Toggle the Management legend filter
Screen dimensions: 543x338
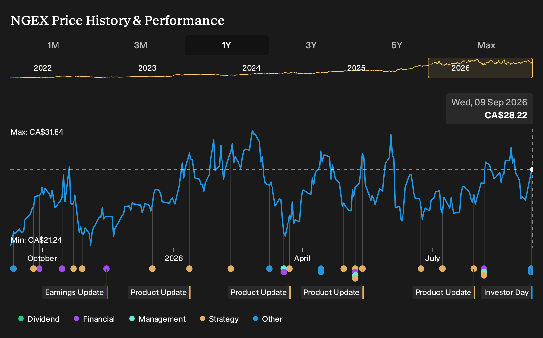click(157, 319)
